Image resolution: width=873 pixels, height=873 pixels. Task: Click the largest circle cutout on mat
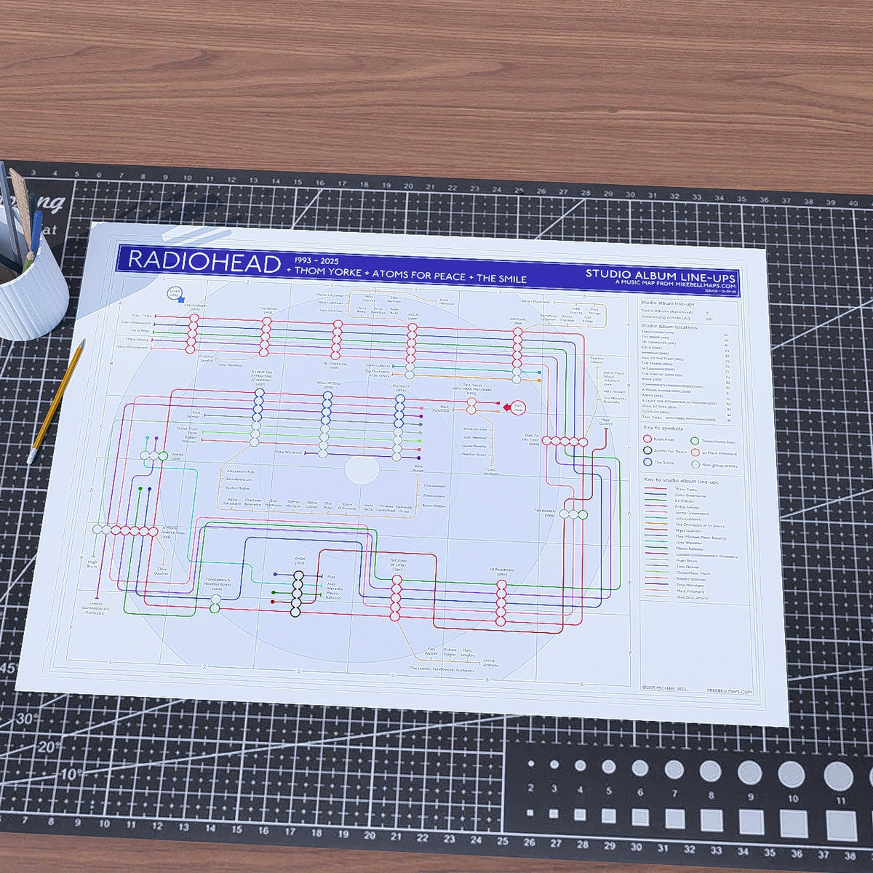(838, 776)
